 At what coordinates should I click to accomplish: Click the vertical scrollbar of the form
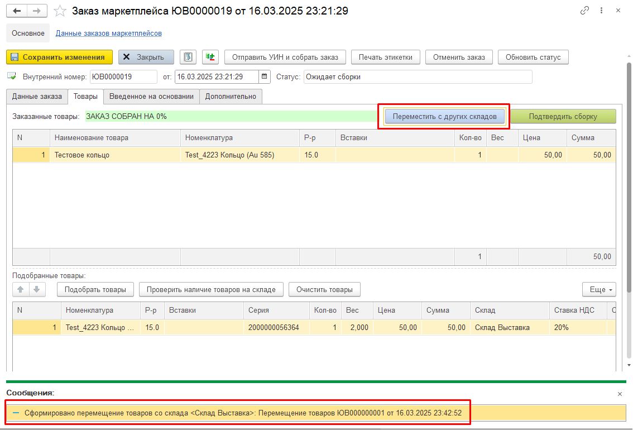629,178
